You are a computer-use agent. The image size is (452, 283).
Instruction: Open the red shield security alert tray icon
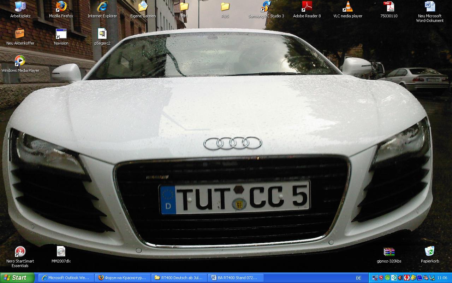tap(381, 278)
